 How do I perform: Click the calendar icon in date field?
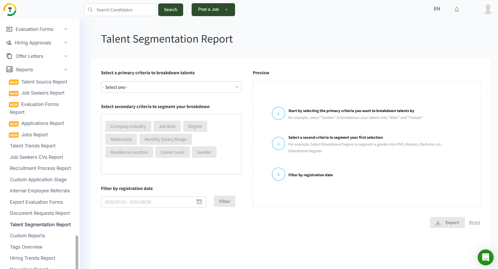199,202
